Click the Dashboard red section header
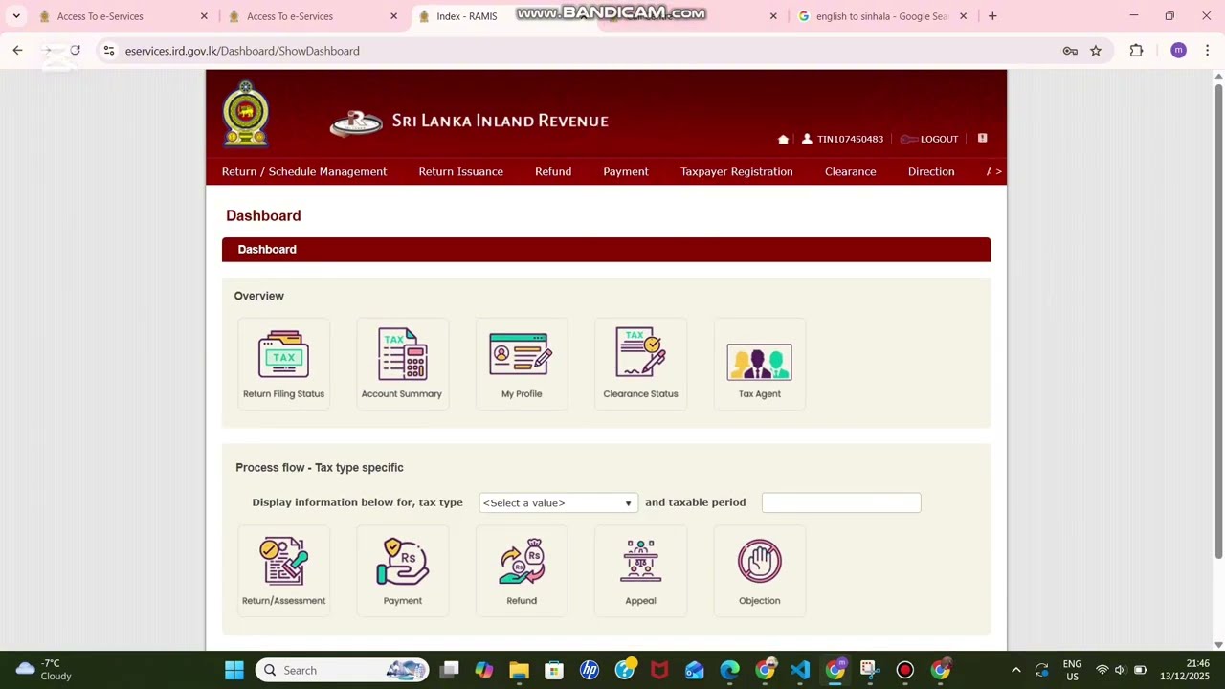 pyautogui.click(x=606, y=249)
